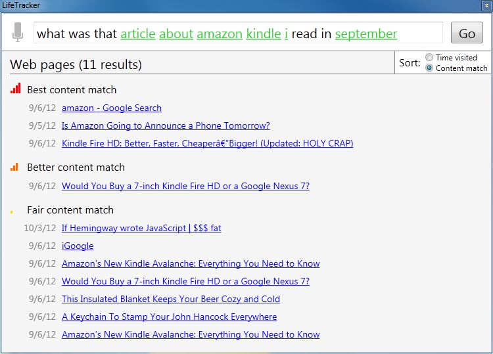
Task: Open This Insulated Blanket Keeps Your Beer link
Action: pyautogui.click(x=171, y=299)
